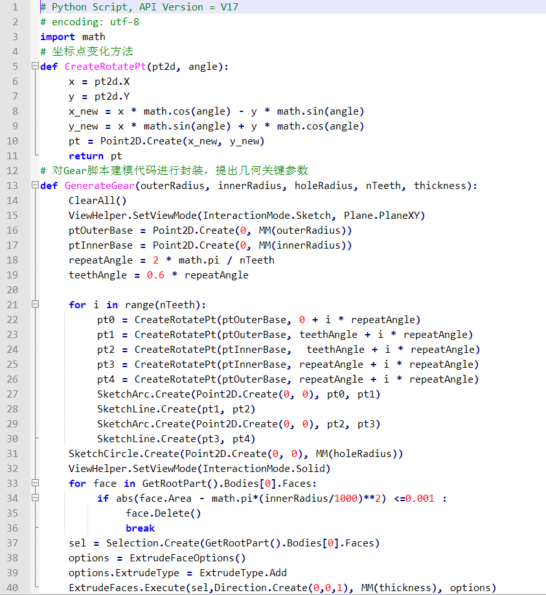Click the 'repeatAngle' variable on line 18

pos(100,260)
